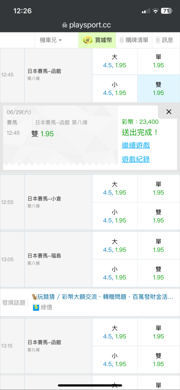Viewport: 180px width, 390px height.
Task: Click the 繼續遊戲 link
Action: point(136,145)
